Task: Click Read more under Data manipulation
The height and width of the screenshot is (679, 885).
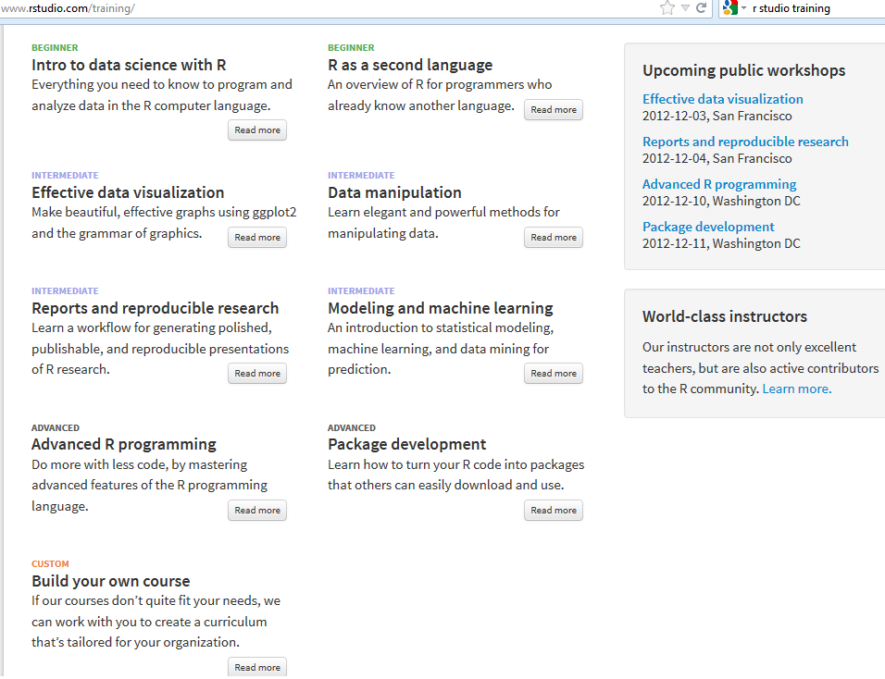Action: (554, 238)
